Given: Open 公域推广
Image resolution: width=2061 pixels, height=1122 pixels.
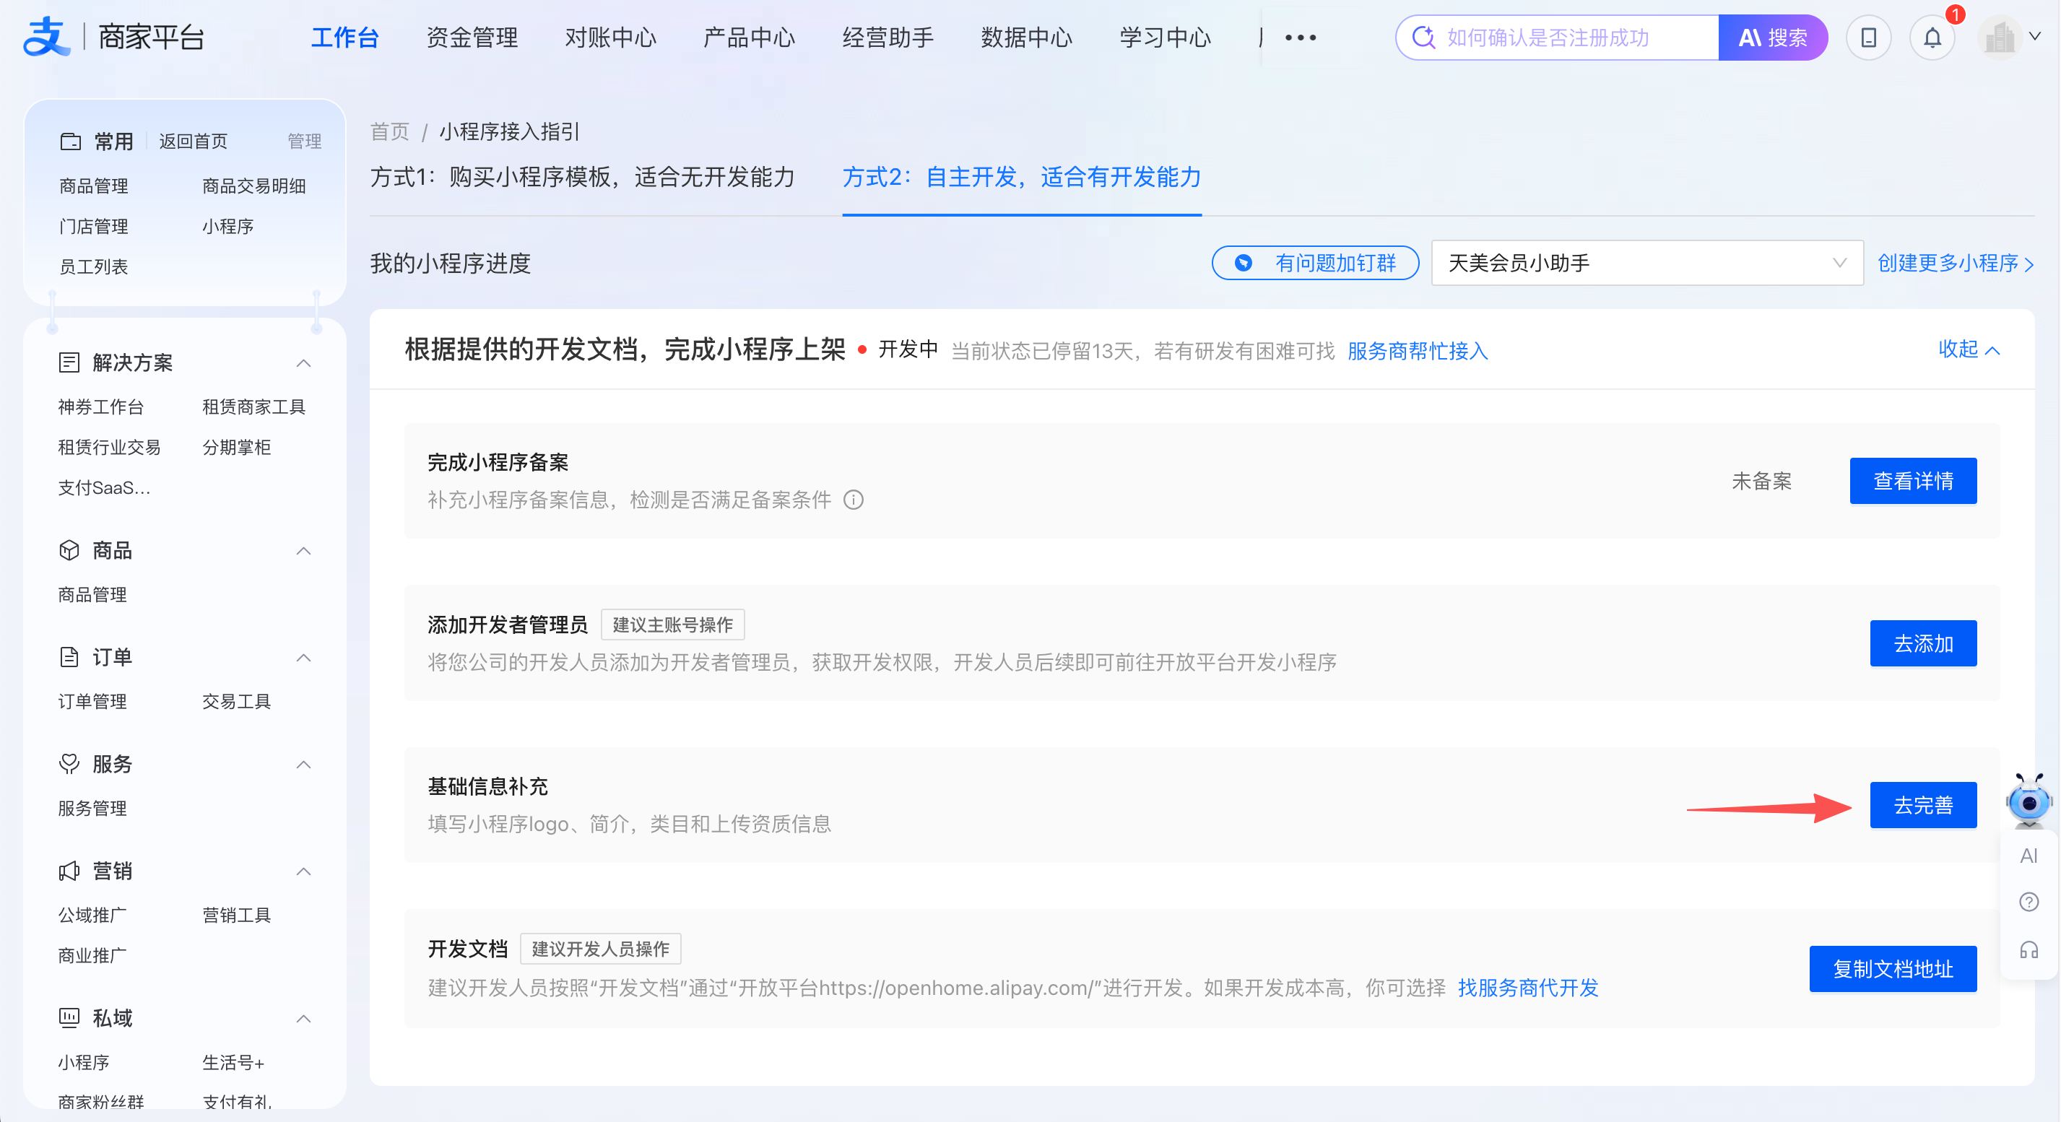Looking at the screenshot, I should pyautogui.click(x=93, y=916).
